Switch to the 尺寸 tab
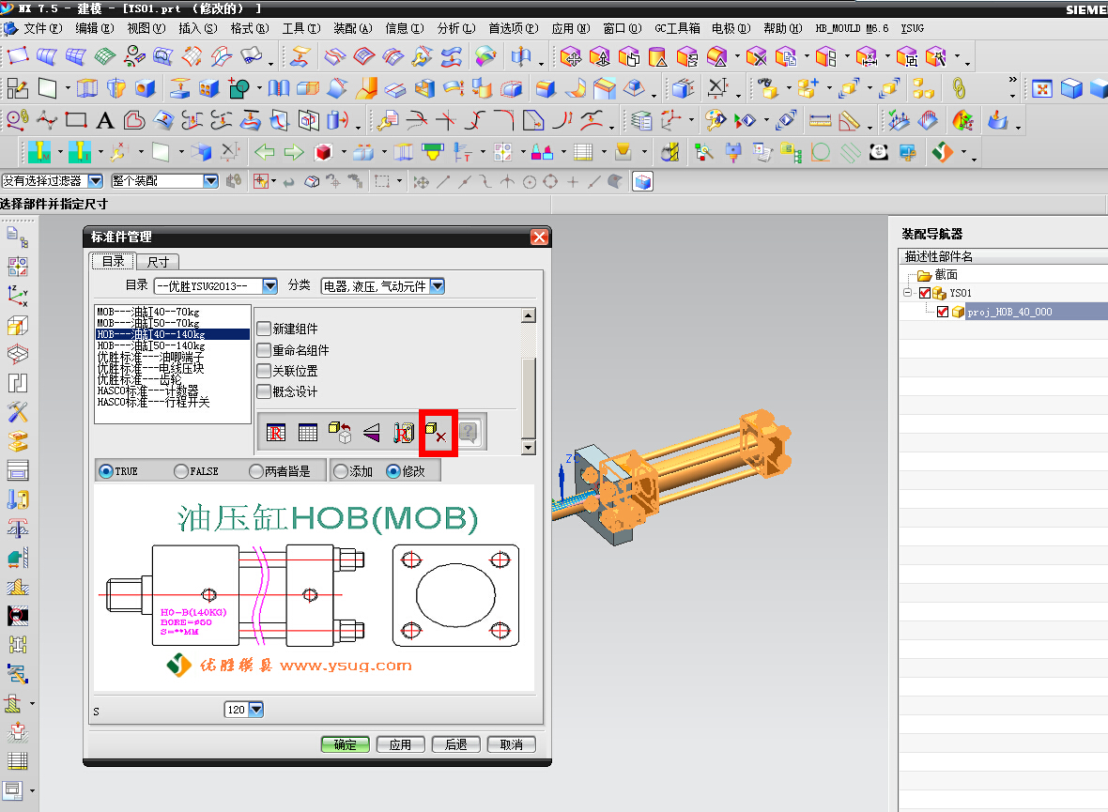1108x812 pixels. [x=158, y=262]
